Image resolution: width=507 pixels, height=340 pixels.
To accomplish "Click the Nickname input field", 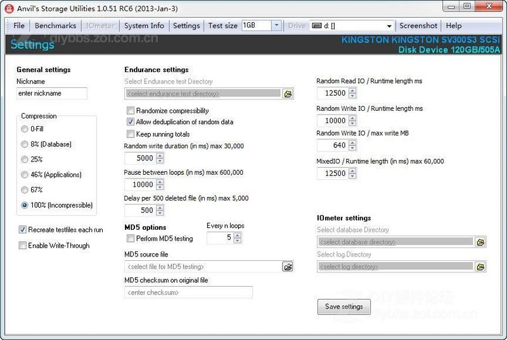I will coord(51,94).
